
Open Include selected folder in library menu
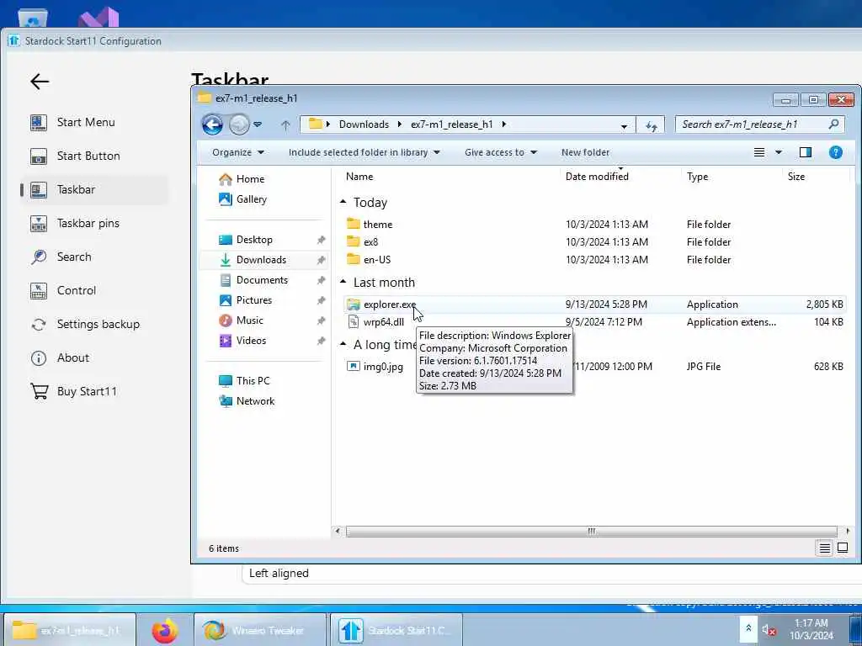(364, 152)
